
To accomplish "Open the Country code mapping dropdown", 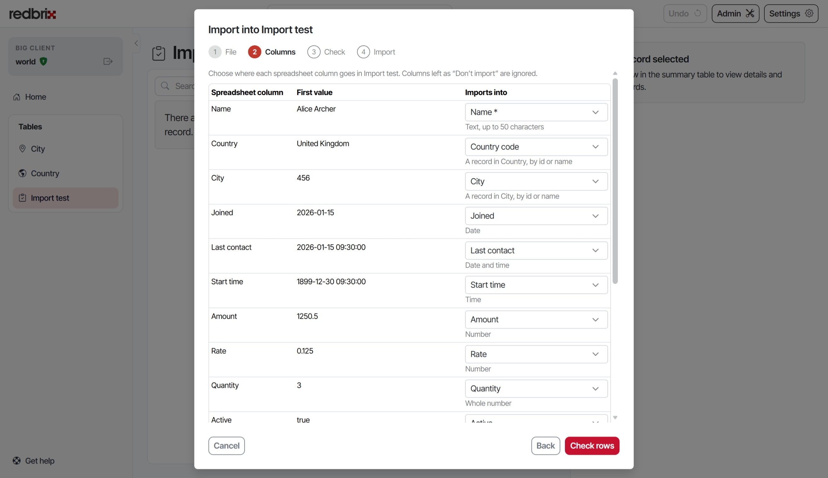I will [x=536, y=147].
